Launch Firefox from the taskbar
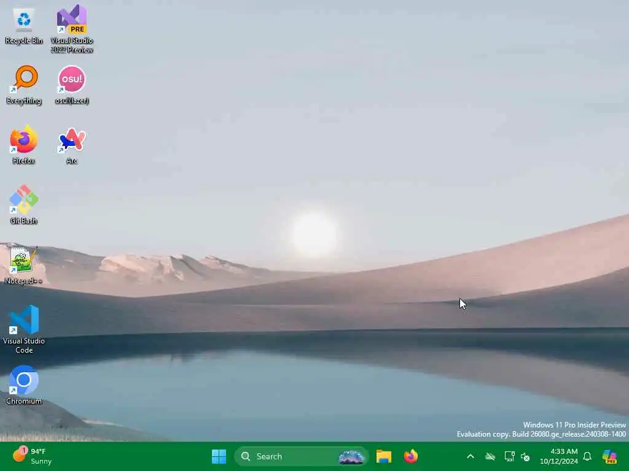Viewport: 629px width, 471px height. pyautogui.click(x=411, y=456)
